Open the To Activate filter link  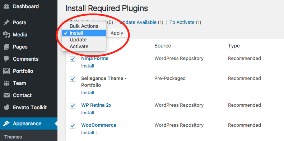tap(182, 22)
